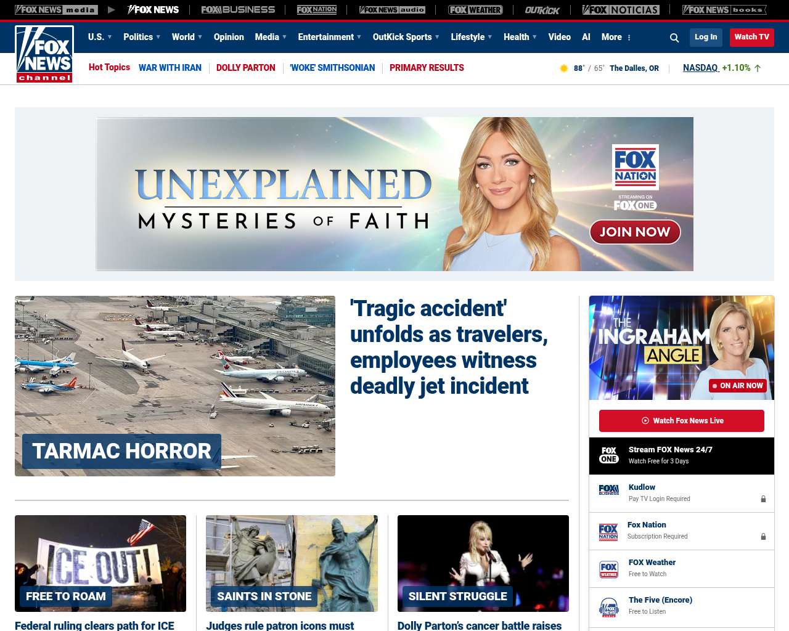
Task: Visit the OutKick logo link
Action: click(542, 10)
